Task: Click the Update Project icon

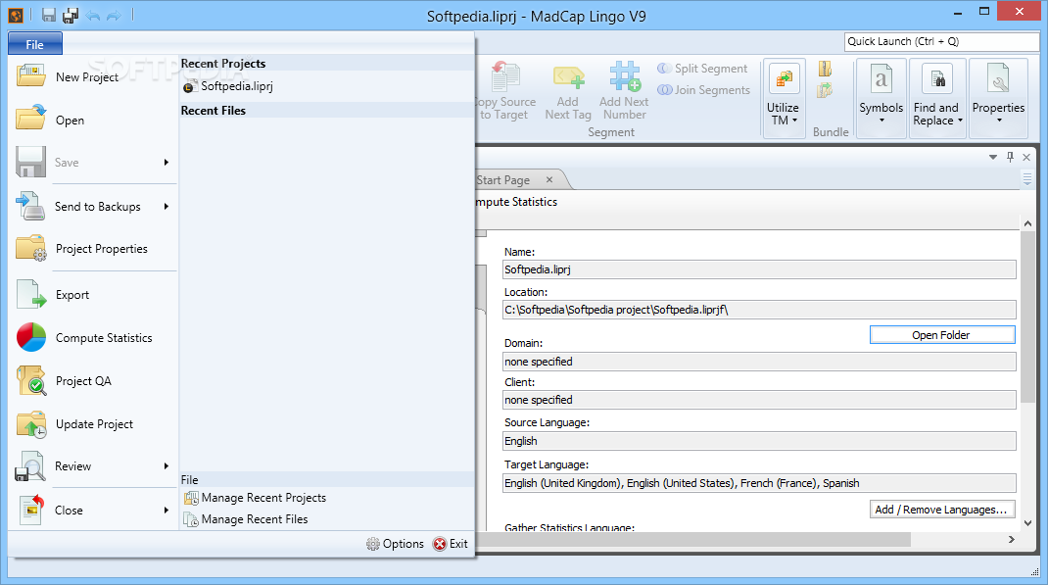Action: [x=30, y=424]
